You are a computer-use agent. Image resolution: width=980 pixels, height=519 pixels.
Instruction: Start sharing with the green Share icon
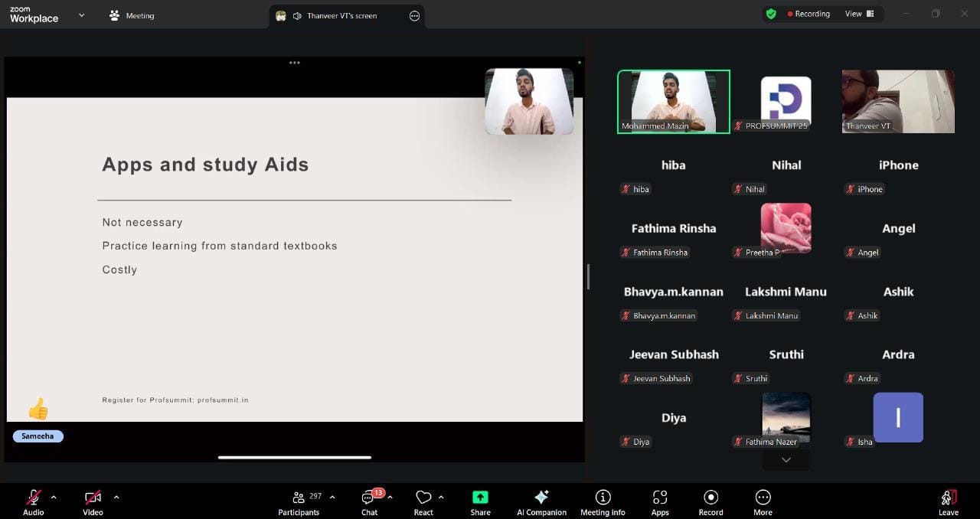[480, 498]
